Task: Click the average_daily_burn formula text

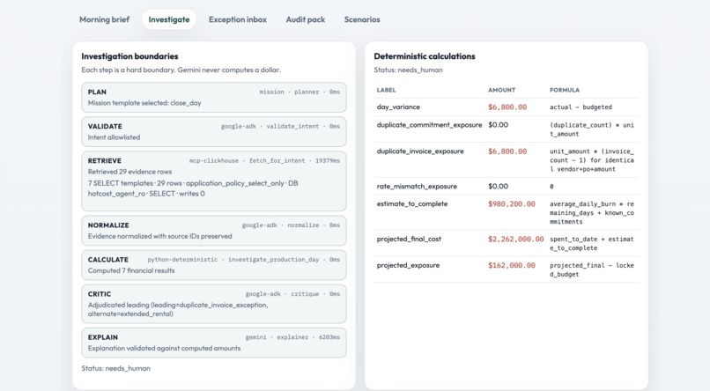Action: click(592, 213)
